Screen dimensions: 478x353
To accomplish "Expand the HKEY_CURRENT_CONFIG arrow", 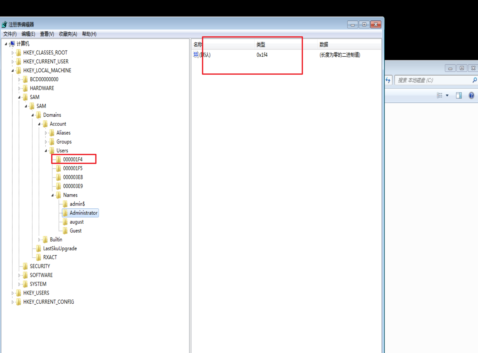I will coord(12,302).
